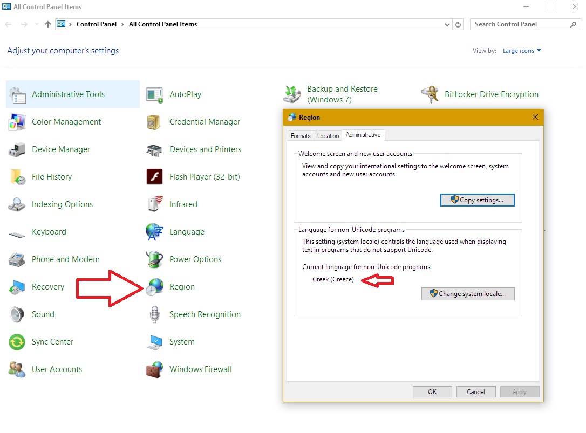Open Windows Firewall brick icon

[x=154, y=369]
